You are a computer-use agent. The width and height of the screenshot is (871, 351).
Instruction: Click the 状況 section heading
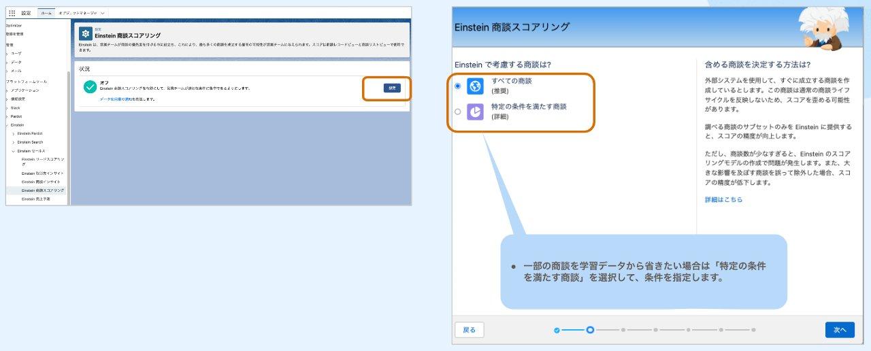[84, 69]
